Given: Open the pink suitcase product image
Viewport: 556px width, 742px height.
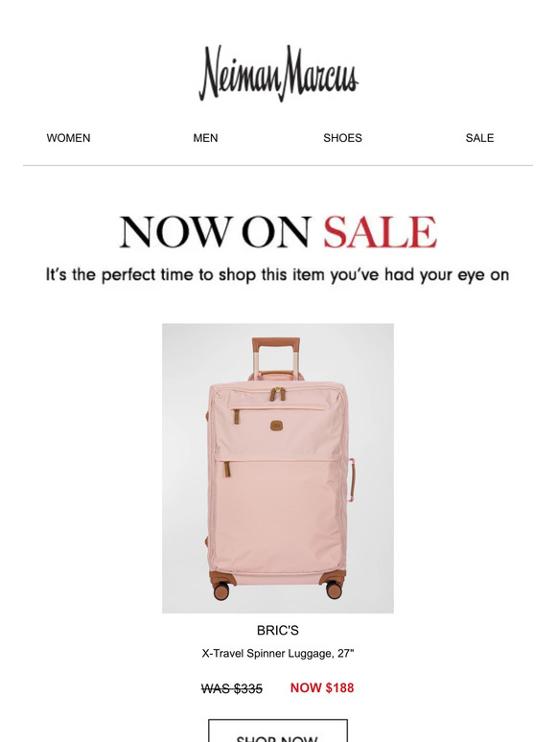Looking at the screenshot, I should pos(278,468).
